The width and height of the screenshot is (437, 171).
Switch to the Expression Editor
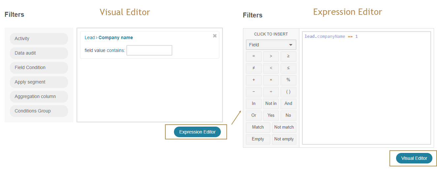[197, 132]
